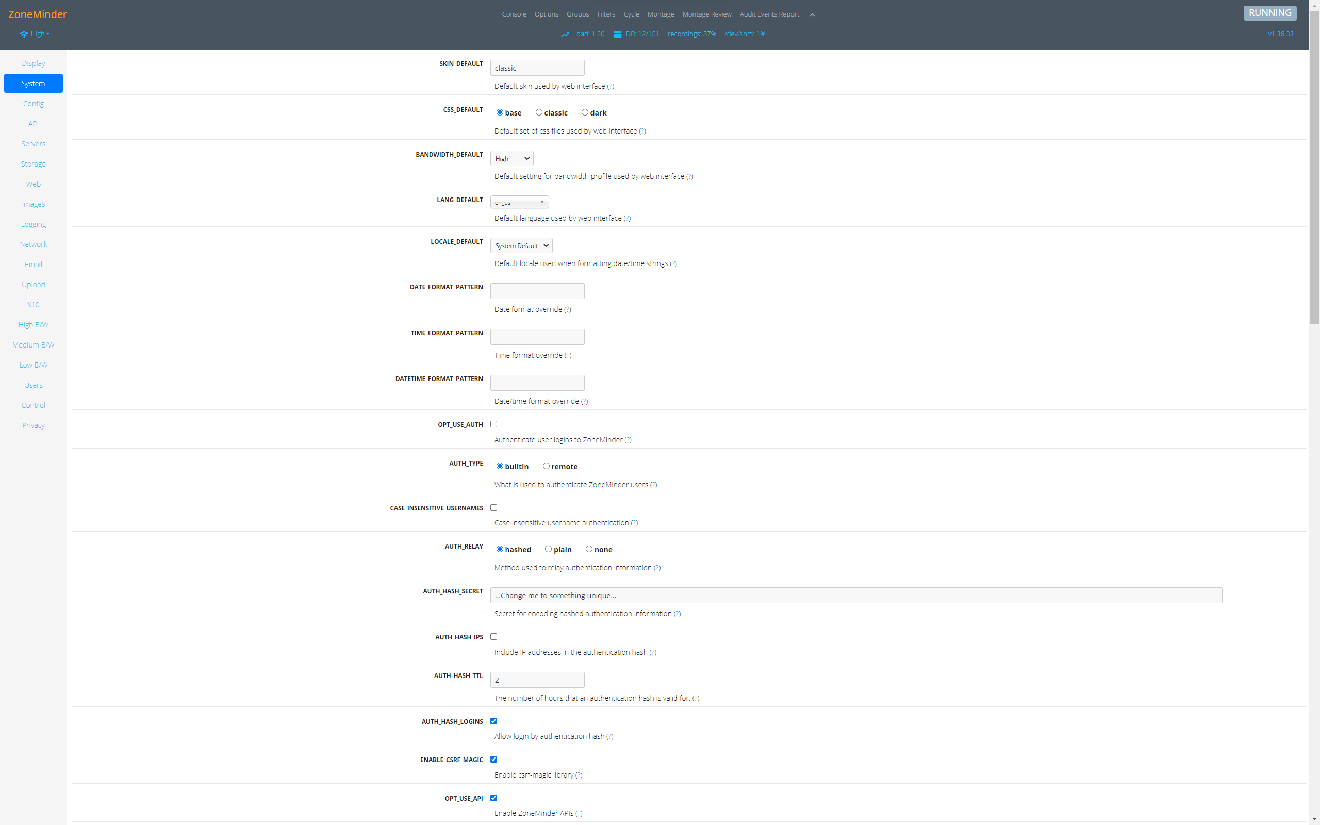Click the v1.36.33 version link
Image resolution: width=1320 pixels, height=825 pixels.
pos(1280,34)
